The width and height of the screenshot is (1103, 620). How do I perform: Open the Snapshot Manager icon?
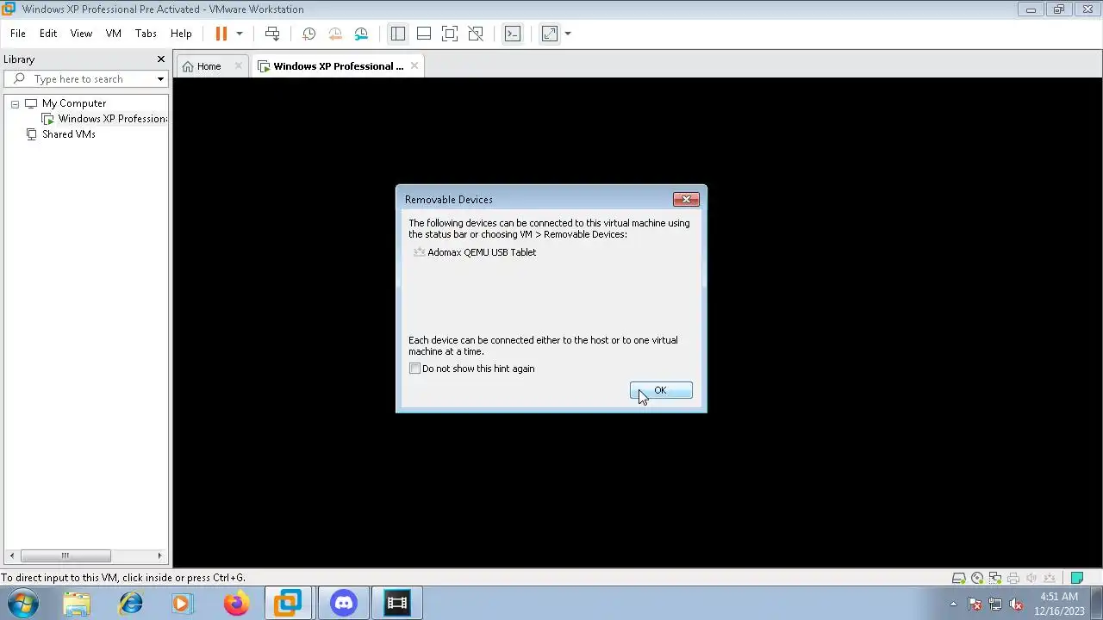pos(361,34)
